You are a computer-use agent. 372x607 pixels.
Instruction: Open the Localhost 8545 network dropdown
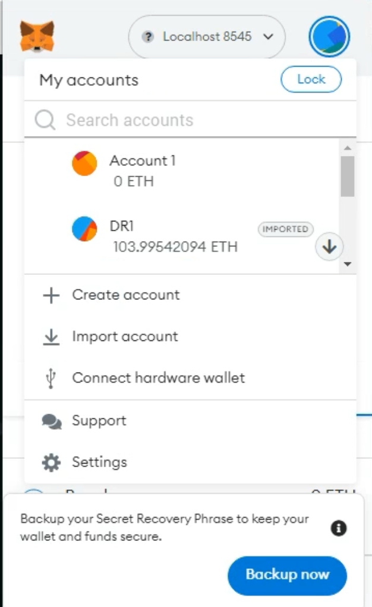[206, 35]
